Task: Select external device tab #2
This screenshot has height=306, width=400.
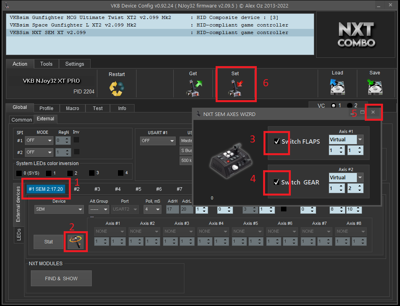Action: (x=76, y=189)
